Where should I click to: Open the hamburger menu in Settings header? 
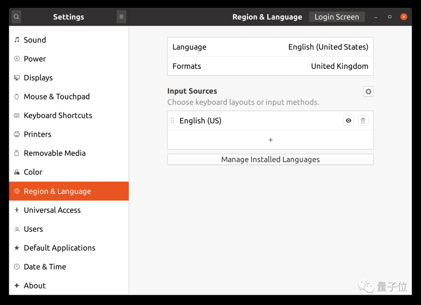pyautogui.click(x=121, y=17)
